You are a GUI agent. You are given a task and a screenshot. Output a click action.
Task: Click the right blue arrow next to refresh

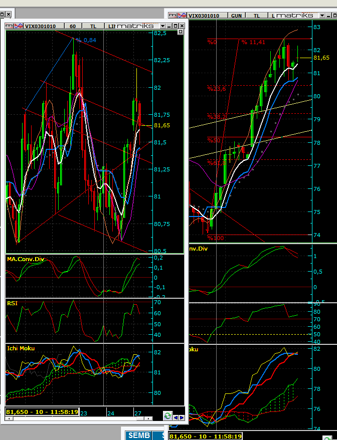click(181, 417)
